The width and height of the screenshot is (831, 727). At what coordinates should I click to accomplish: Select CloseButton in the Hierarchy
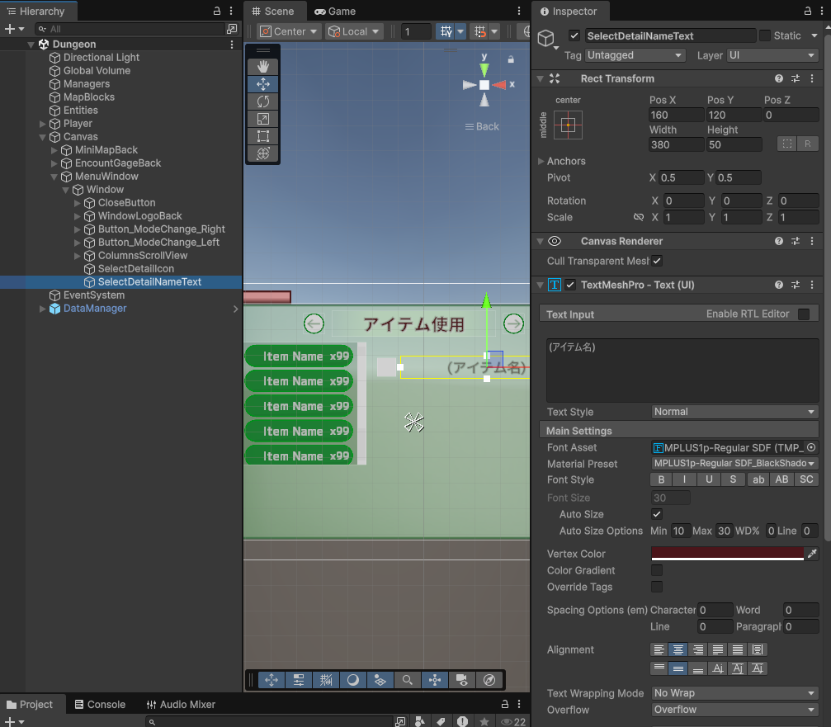point(126,203)
